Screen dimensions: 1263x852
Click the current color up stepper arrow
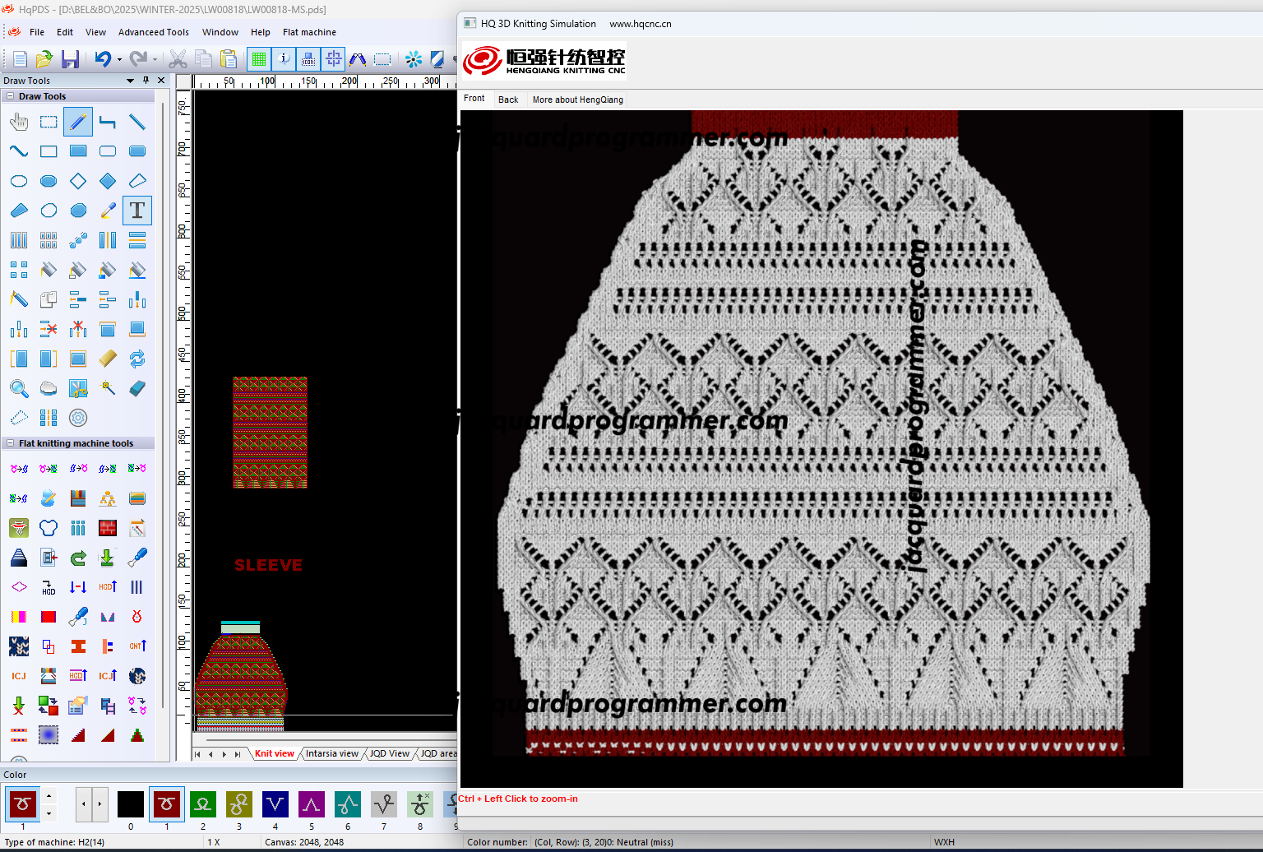pos(49,796)
